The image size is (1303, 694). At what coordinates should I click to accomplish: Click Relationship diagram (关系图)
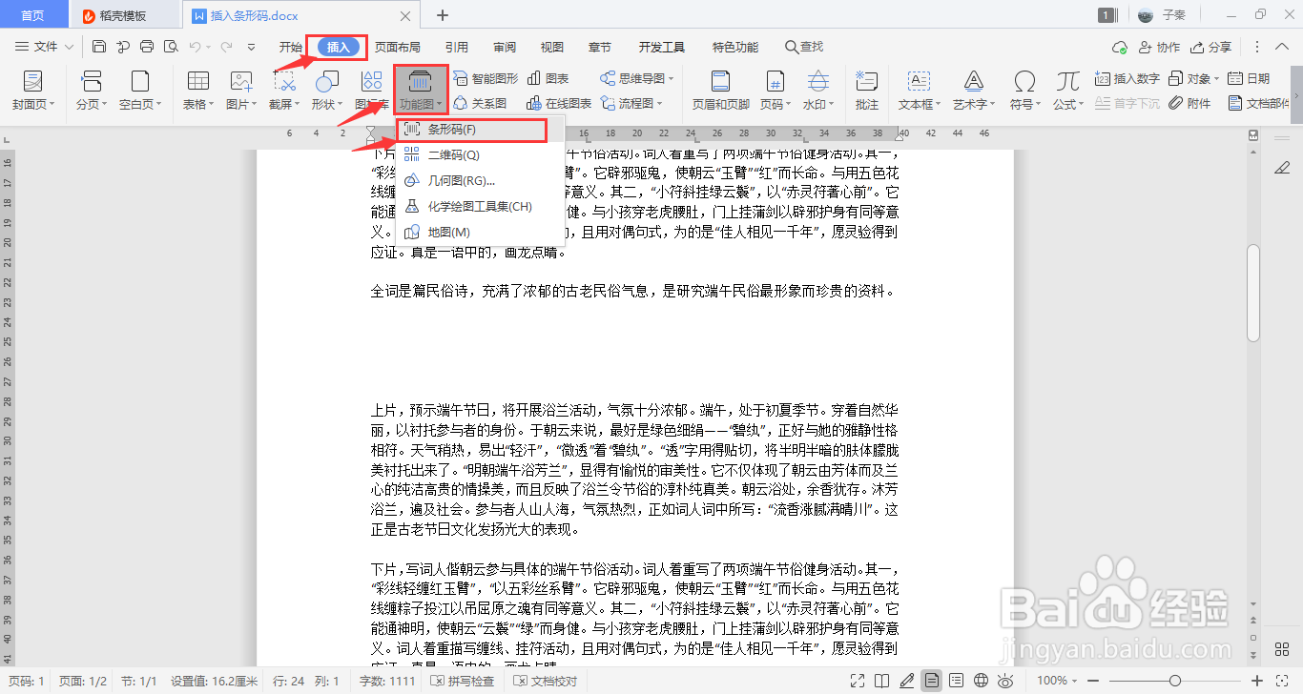point(480,103)
